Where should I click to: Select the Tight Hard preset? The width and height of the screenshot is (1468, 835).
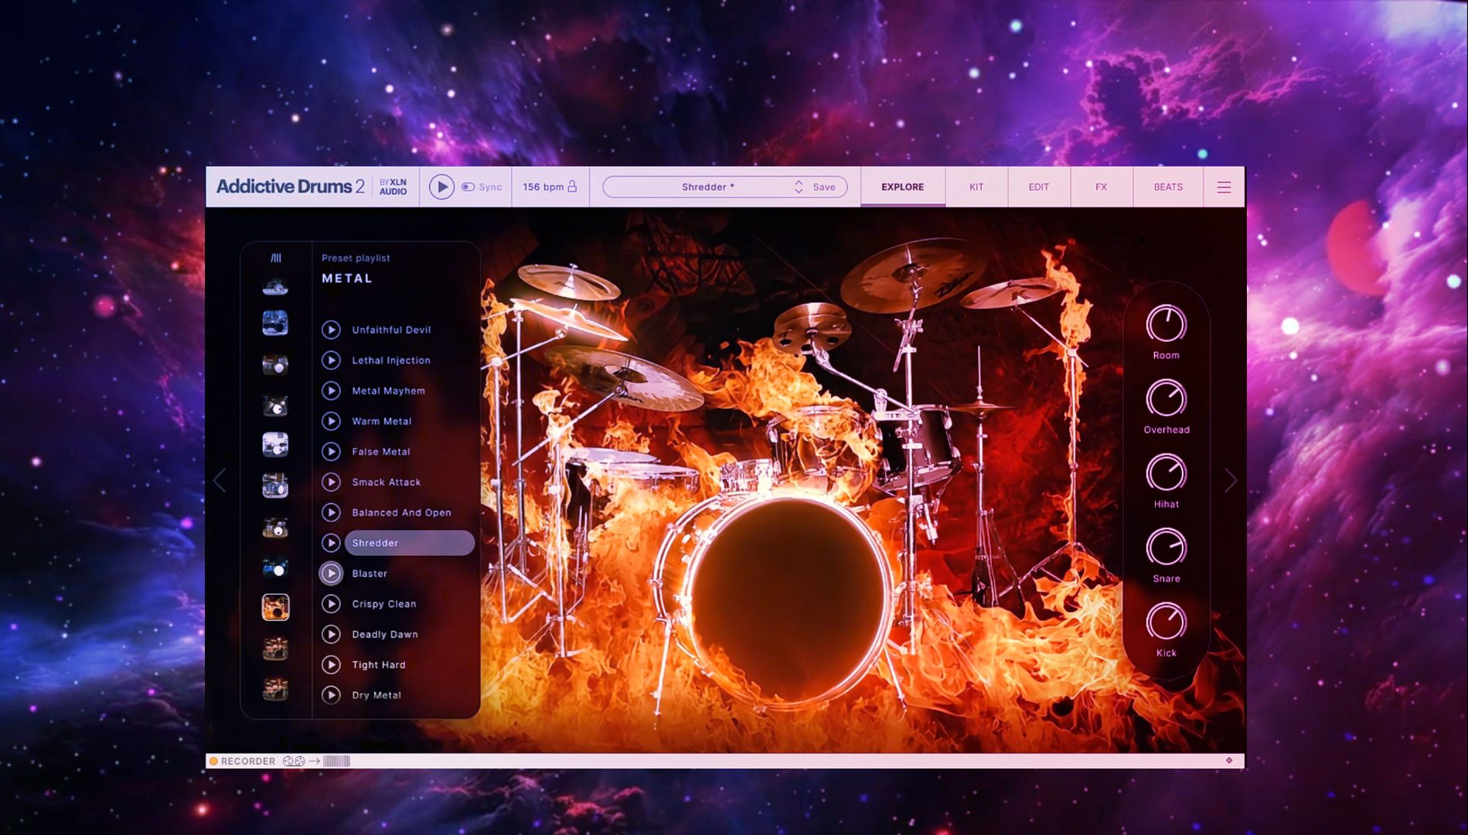tap(378, 665)
